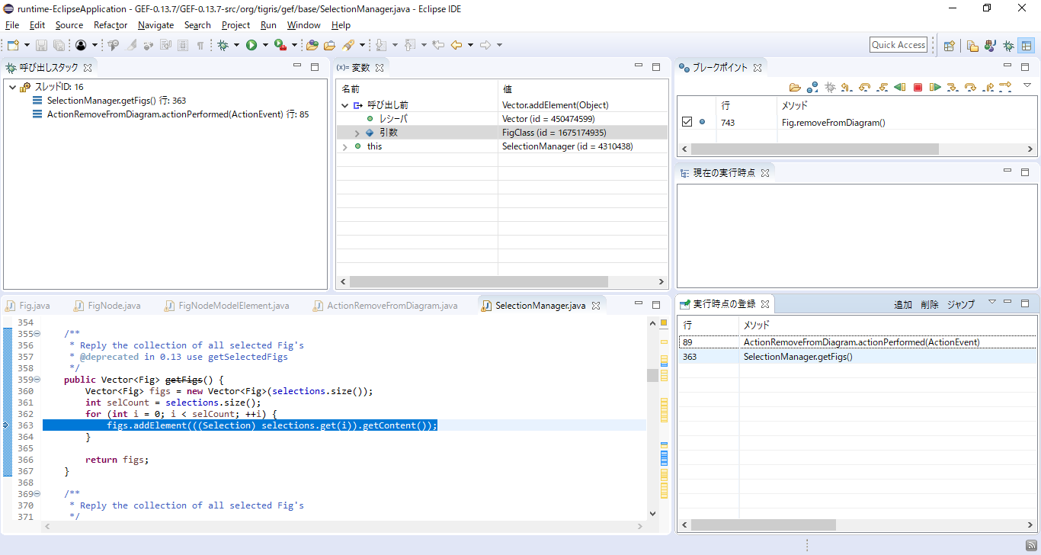This screenshot has width=1041, height=555.
Task: Click the Forward navigation arrow
Action: coord(485,45)
